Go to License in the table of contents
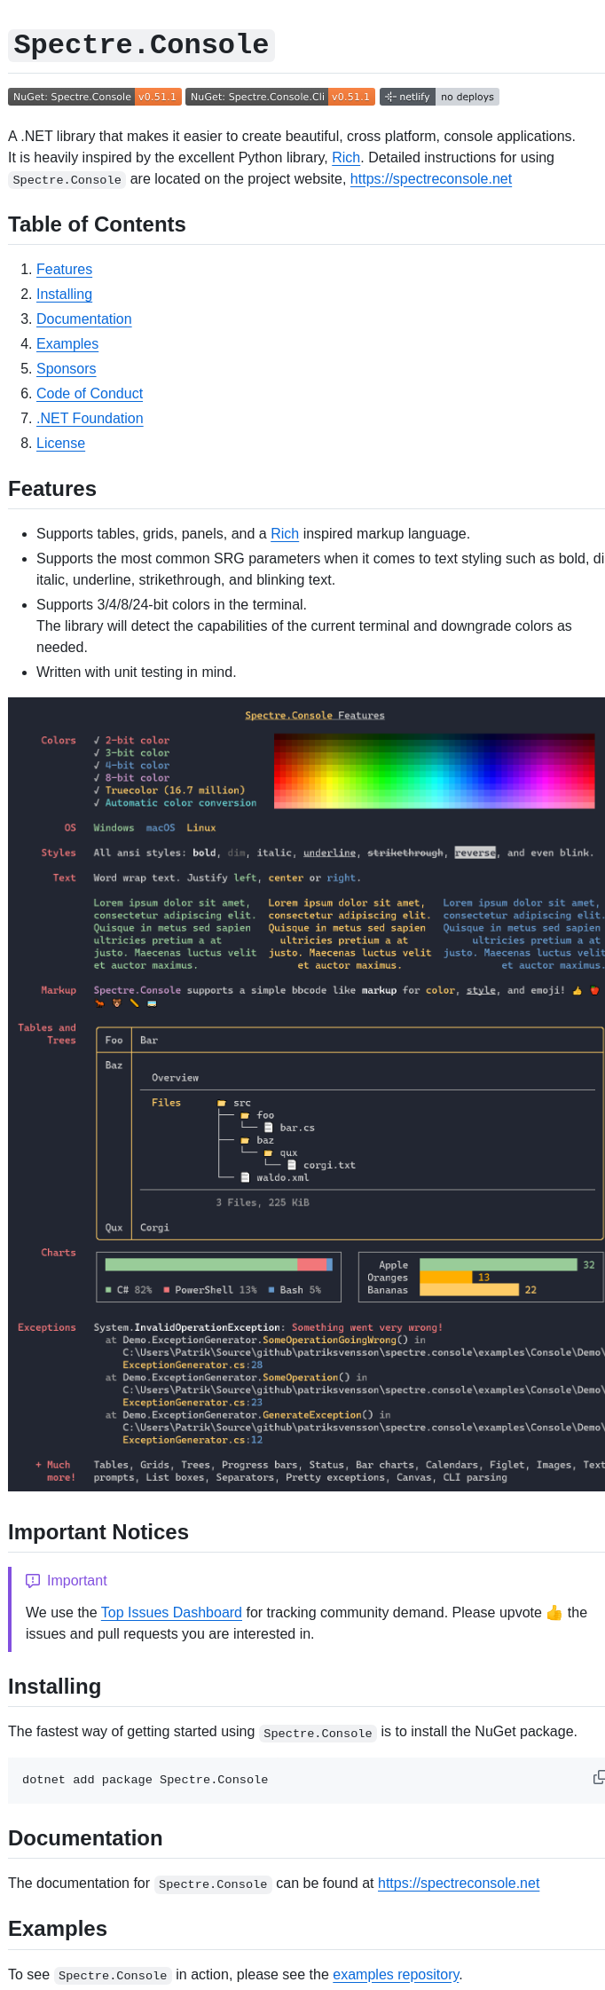The width and height of the screenshot is (605, 1990). [x=60, y=443]
